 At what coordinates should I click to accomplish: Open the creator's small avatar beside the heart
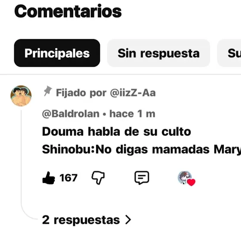pyautogui.click(x=185, y=177)
